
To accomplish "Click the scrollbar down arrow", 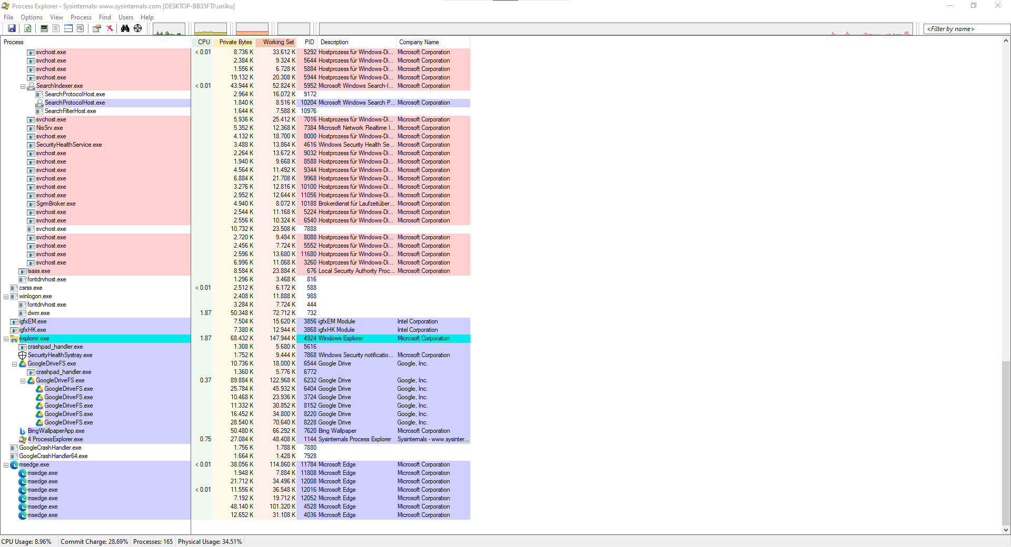I will pos(1006,530).
